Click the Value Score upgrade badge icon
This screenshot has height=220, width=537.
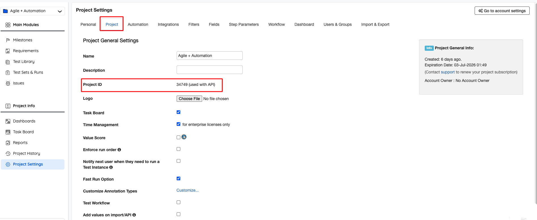coord(184,137)
